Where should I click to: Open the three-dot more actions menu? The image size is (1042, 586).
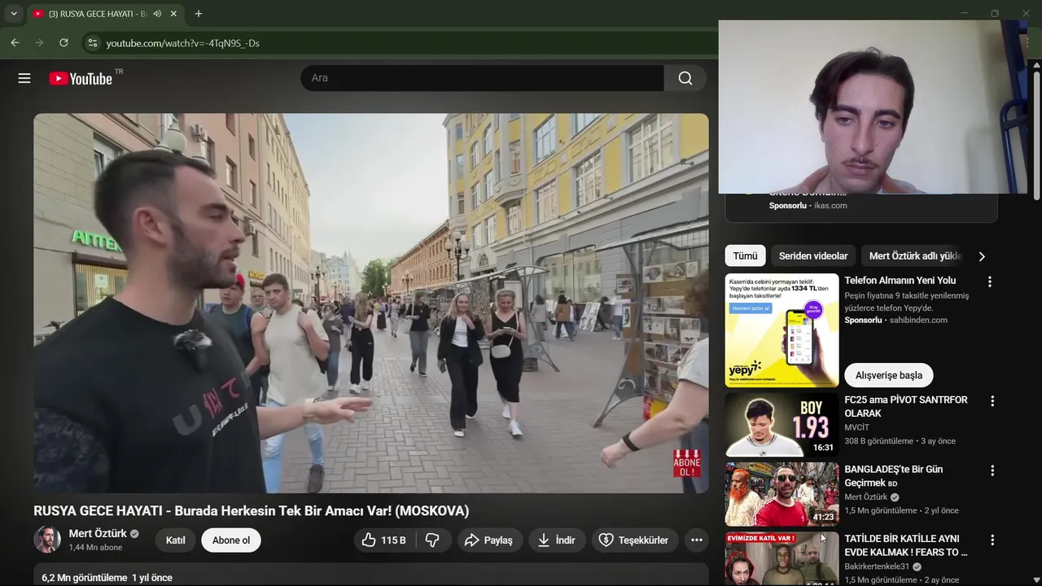696,540
